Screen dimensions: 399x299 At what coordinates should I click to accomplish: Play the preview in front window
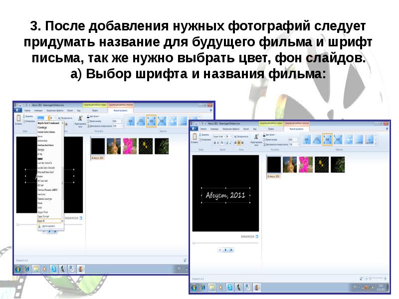226,250
